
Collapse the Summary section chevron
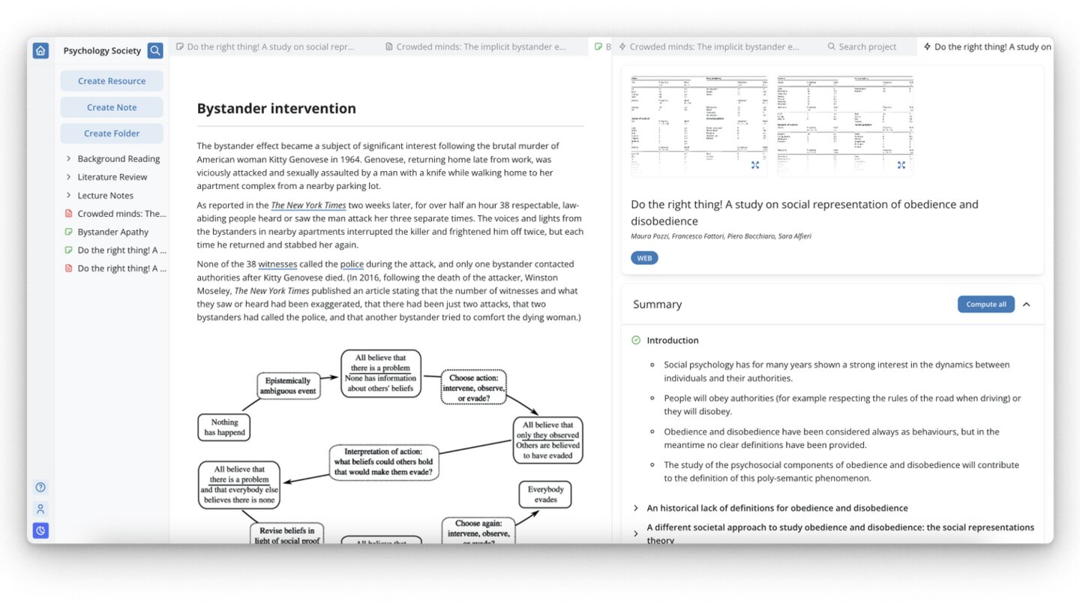click(1027, 304)
